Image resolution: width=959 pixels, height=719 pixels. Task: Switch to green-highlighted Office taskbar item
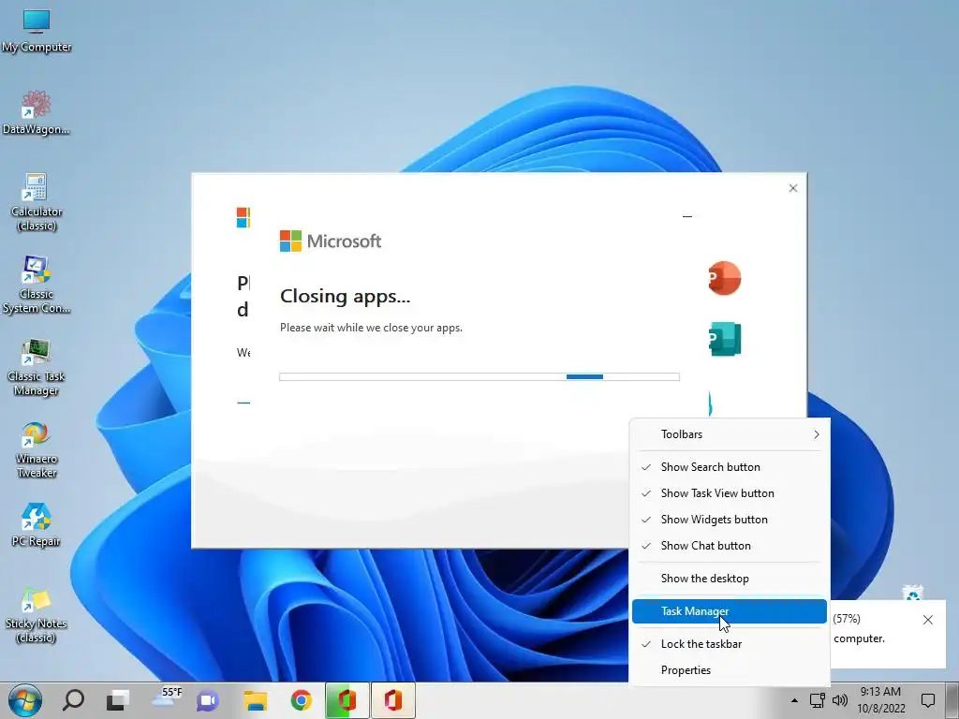pos(347,700)
